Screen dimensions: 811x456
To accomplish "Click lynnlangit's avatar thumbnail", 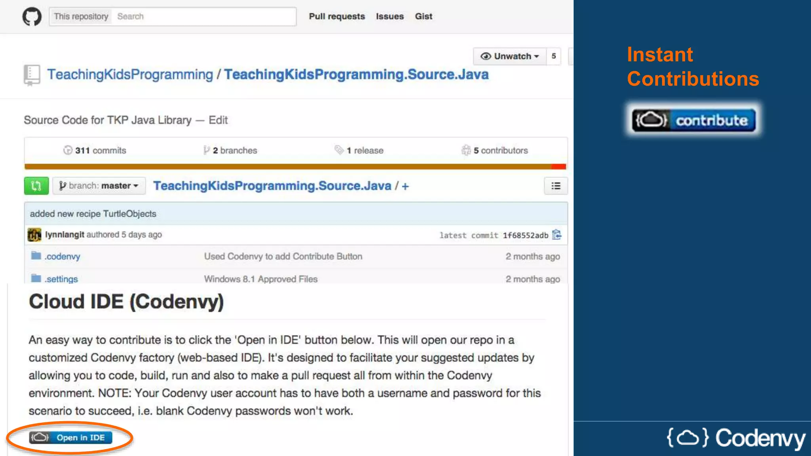I will tap(34, 235).
